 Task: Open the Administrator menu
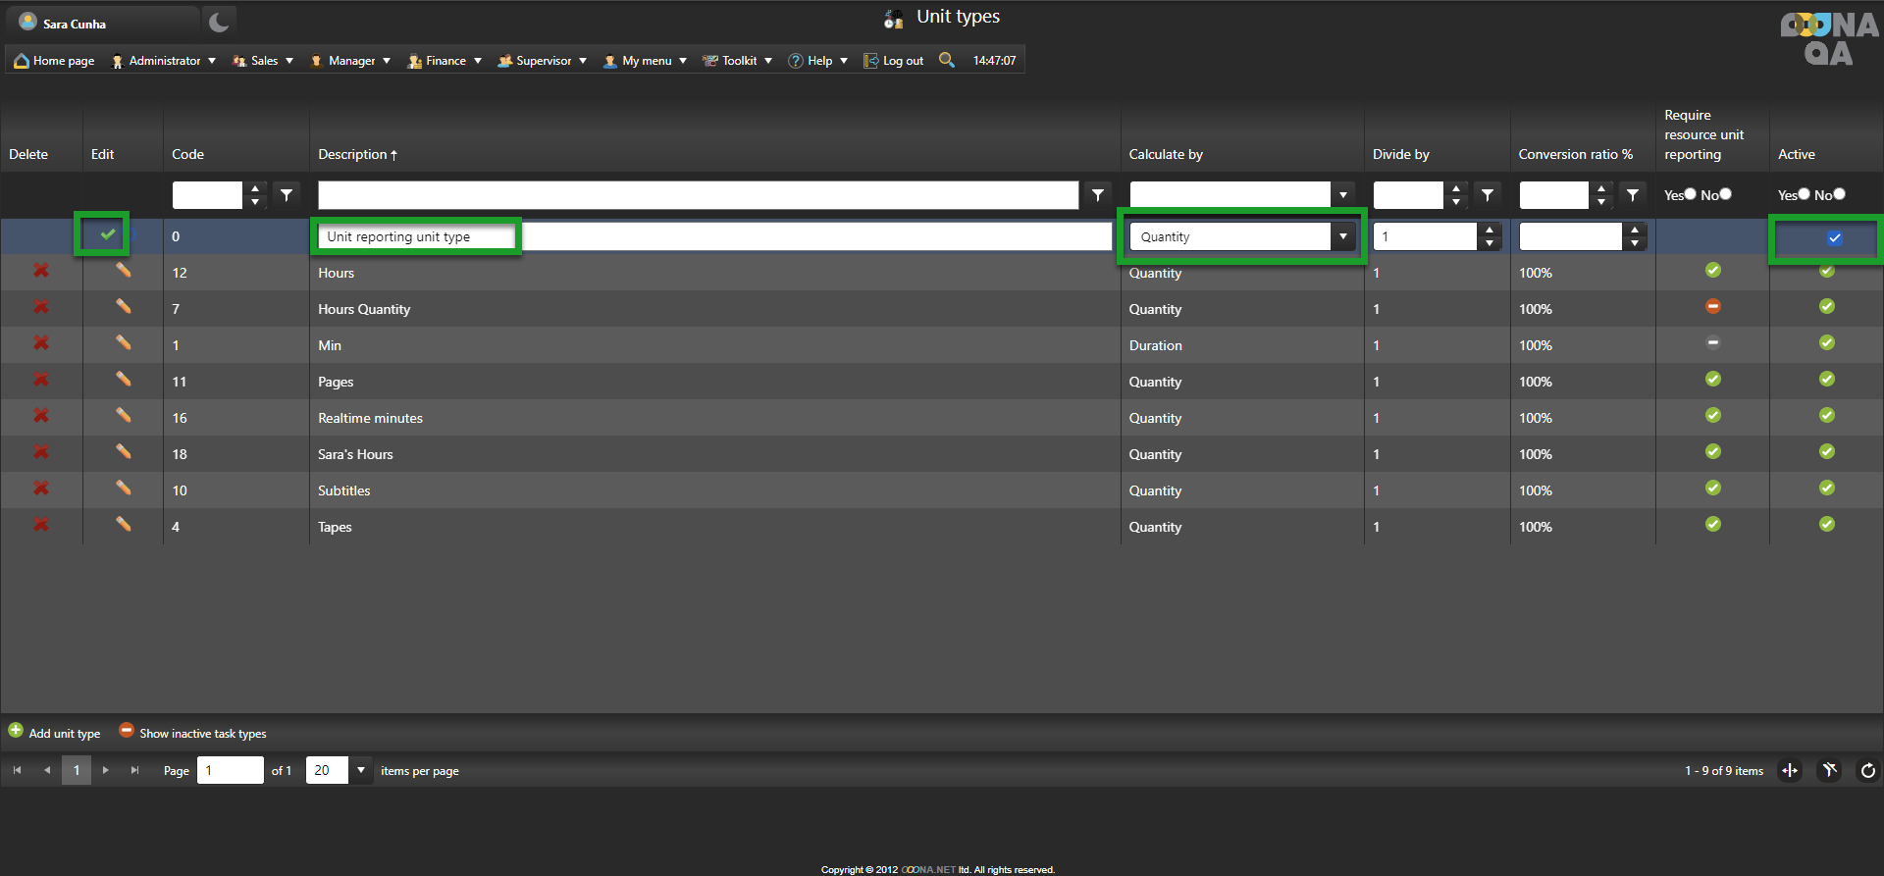[x=164, y=61]
